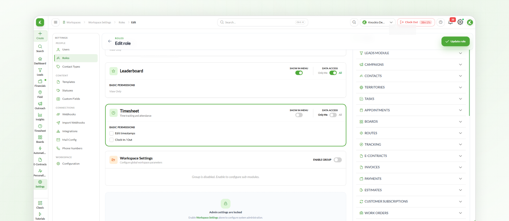Click the Clock Out button
Screen dimensions: 509x221
pos(416,22)
